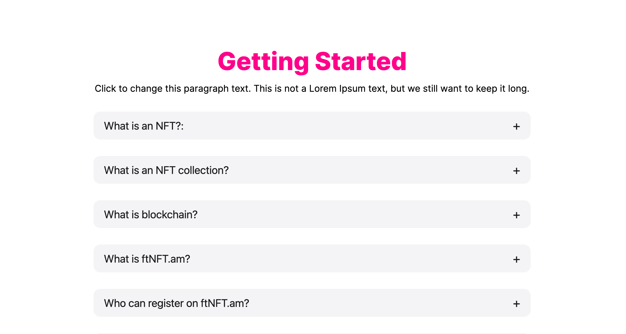Click the 'What is an NFT?:' question text

144,126
